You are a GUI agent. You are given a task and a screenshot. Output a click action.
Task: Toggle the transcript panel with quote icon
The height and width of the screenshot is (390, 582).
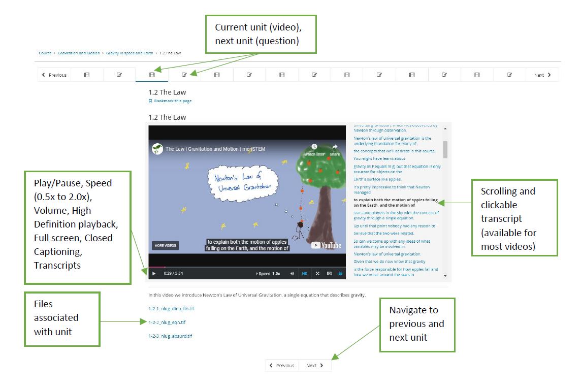coord(341,273)
